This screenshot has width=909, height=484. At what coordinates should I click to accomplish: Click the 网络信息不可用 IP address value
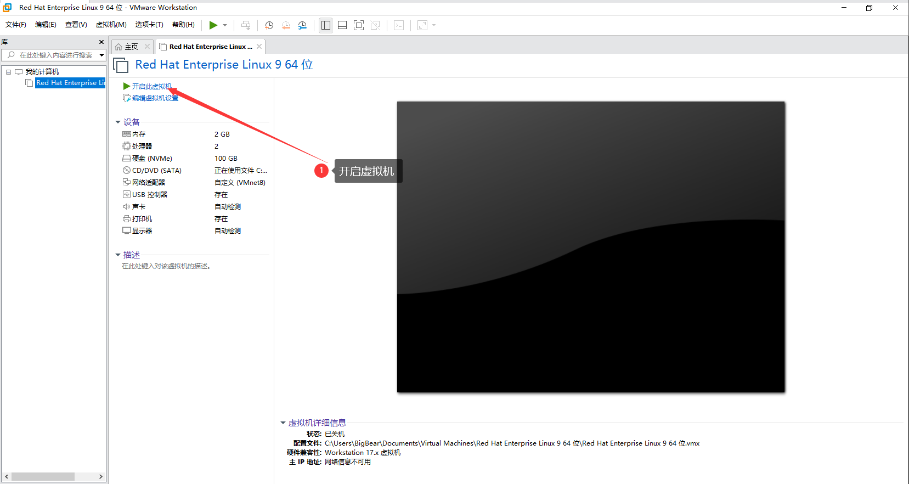point(348,462)
